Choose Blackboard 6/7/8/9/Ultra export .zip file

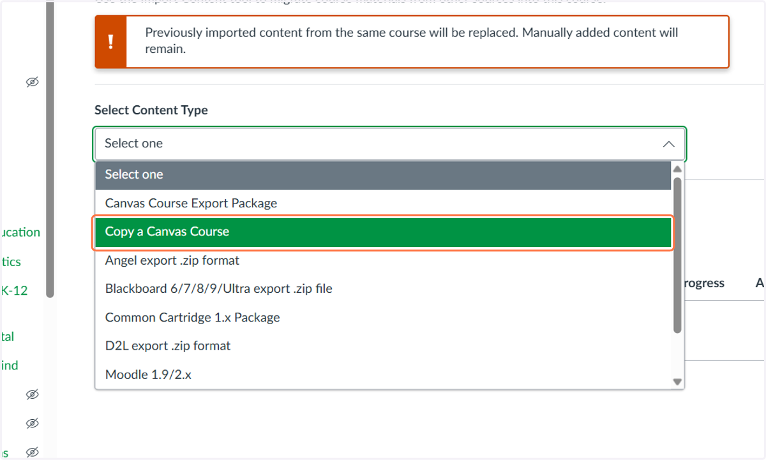tap(383, 289)
